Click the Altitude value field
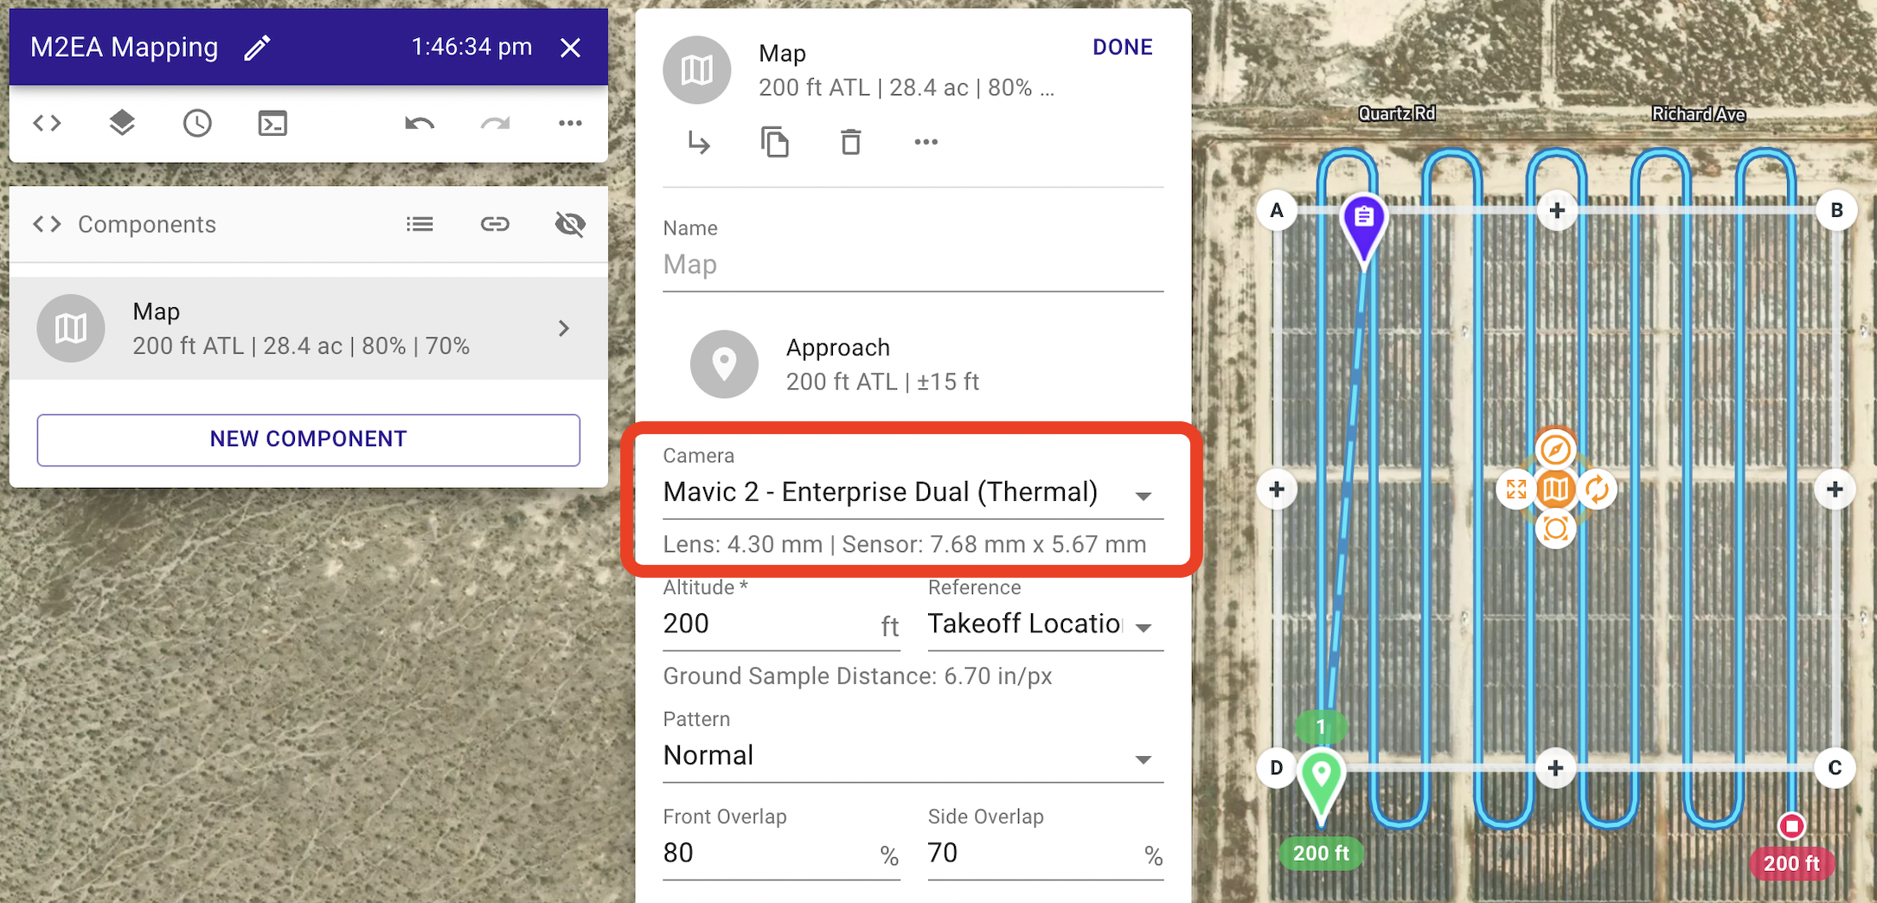The image size is (1877, 903). 782,624
